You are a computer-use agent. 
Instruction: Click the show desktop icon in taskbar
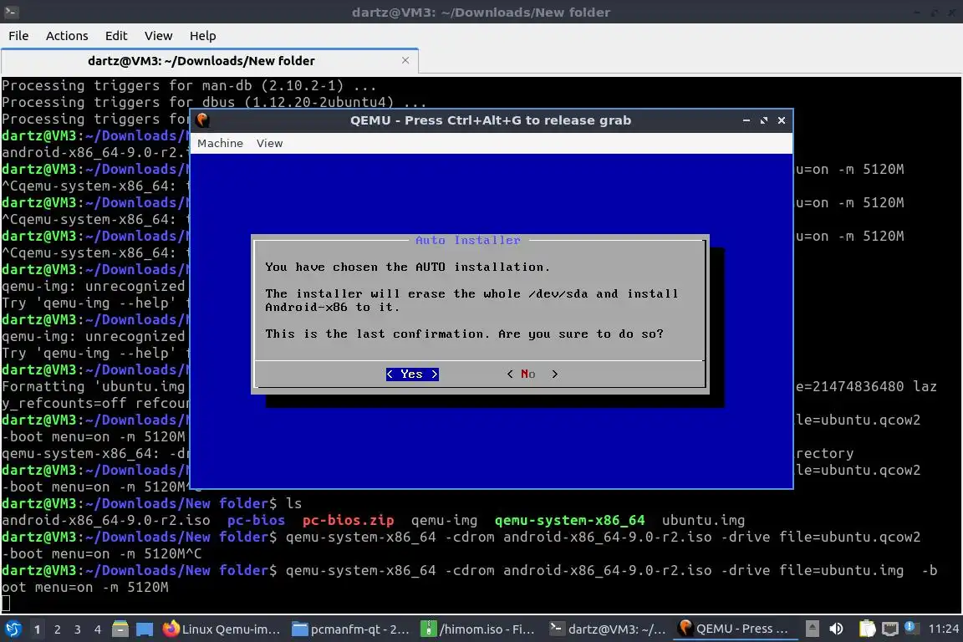145,629
